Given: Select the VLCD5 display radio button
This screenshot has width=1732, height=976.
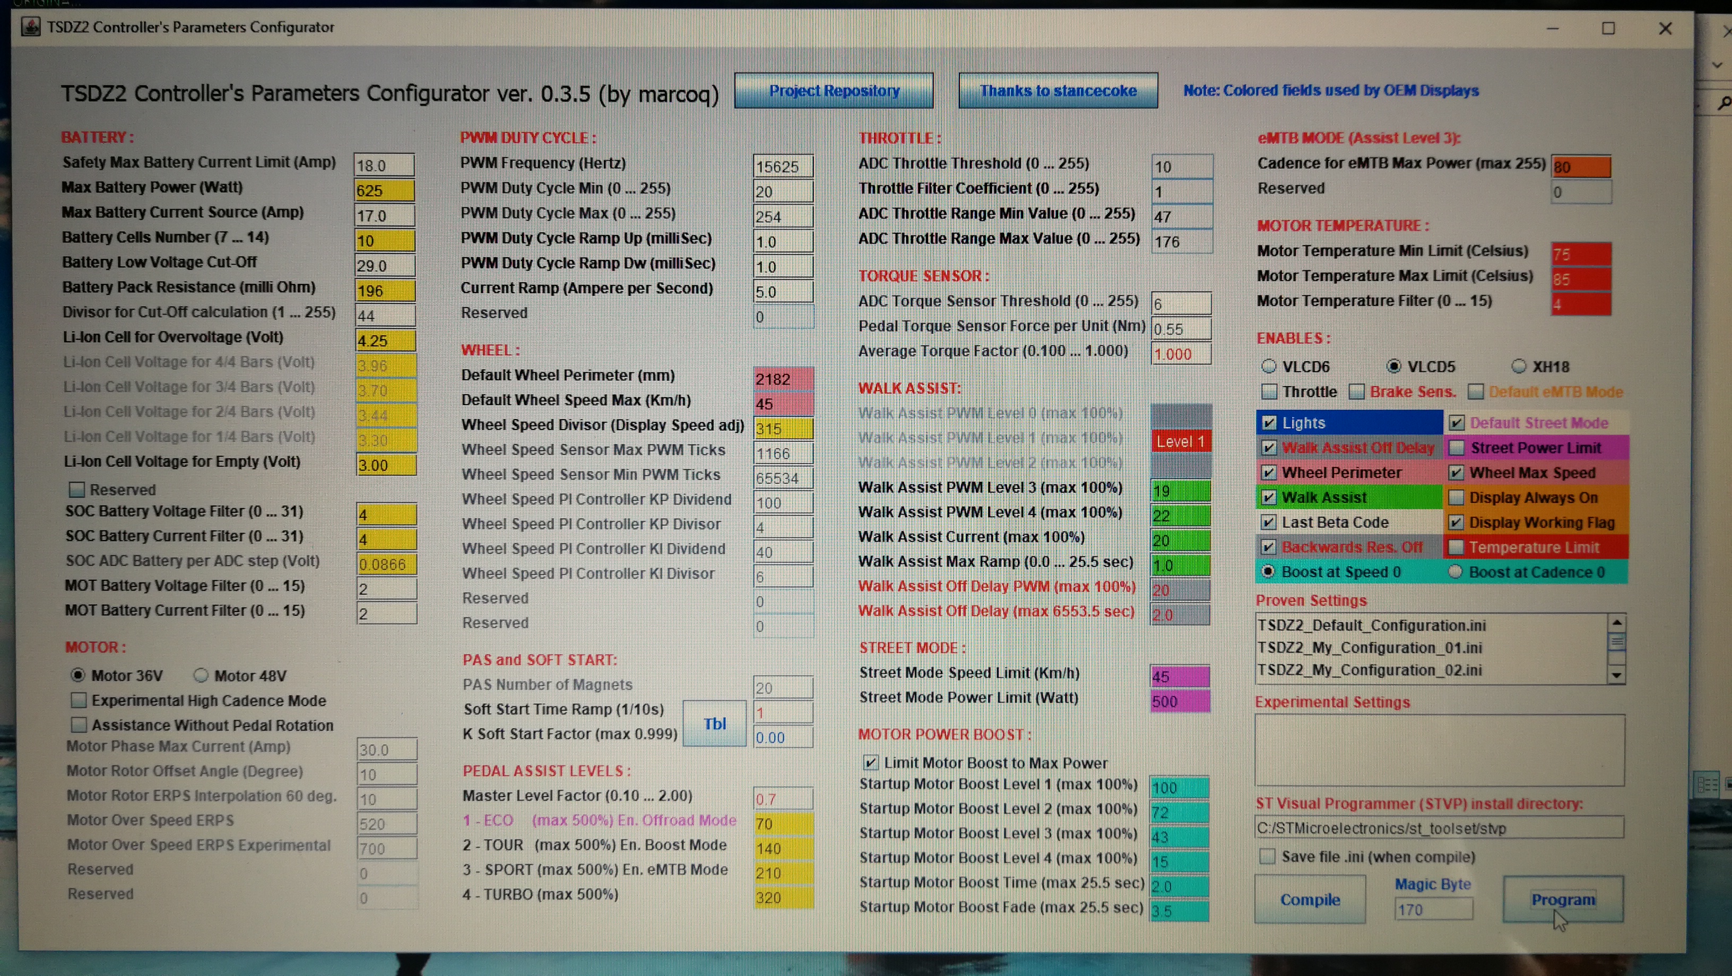Looking at the screenshot, I should (x=1394, y=367).
